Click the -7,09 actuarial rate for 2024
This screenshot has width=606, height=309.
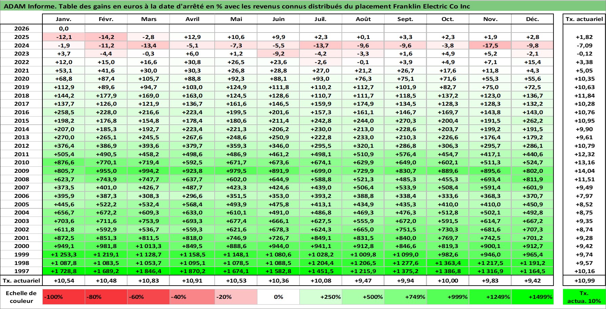point(584,45)
